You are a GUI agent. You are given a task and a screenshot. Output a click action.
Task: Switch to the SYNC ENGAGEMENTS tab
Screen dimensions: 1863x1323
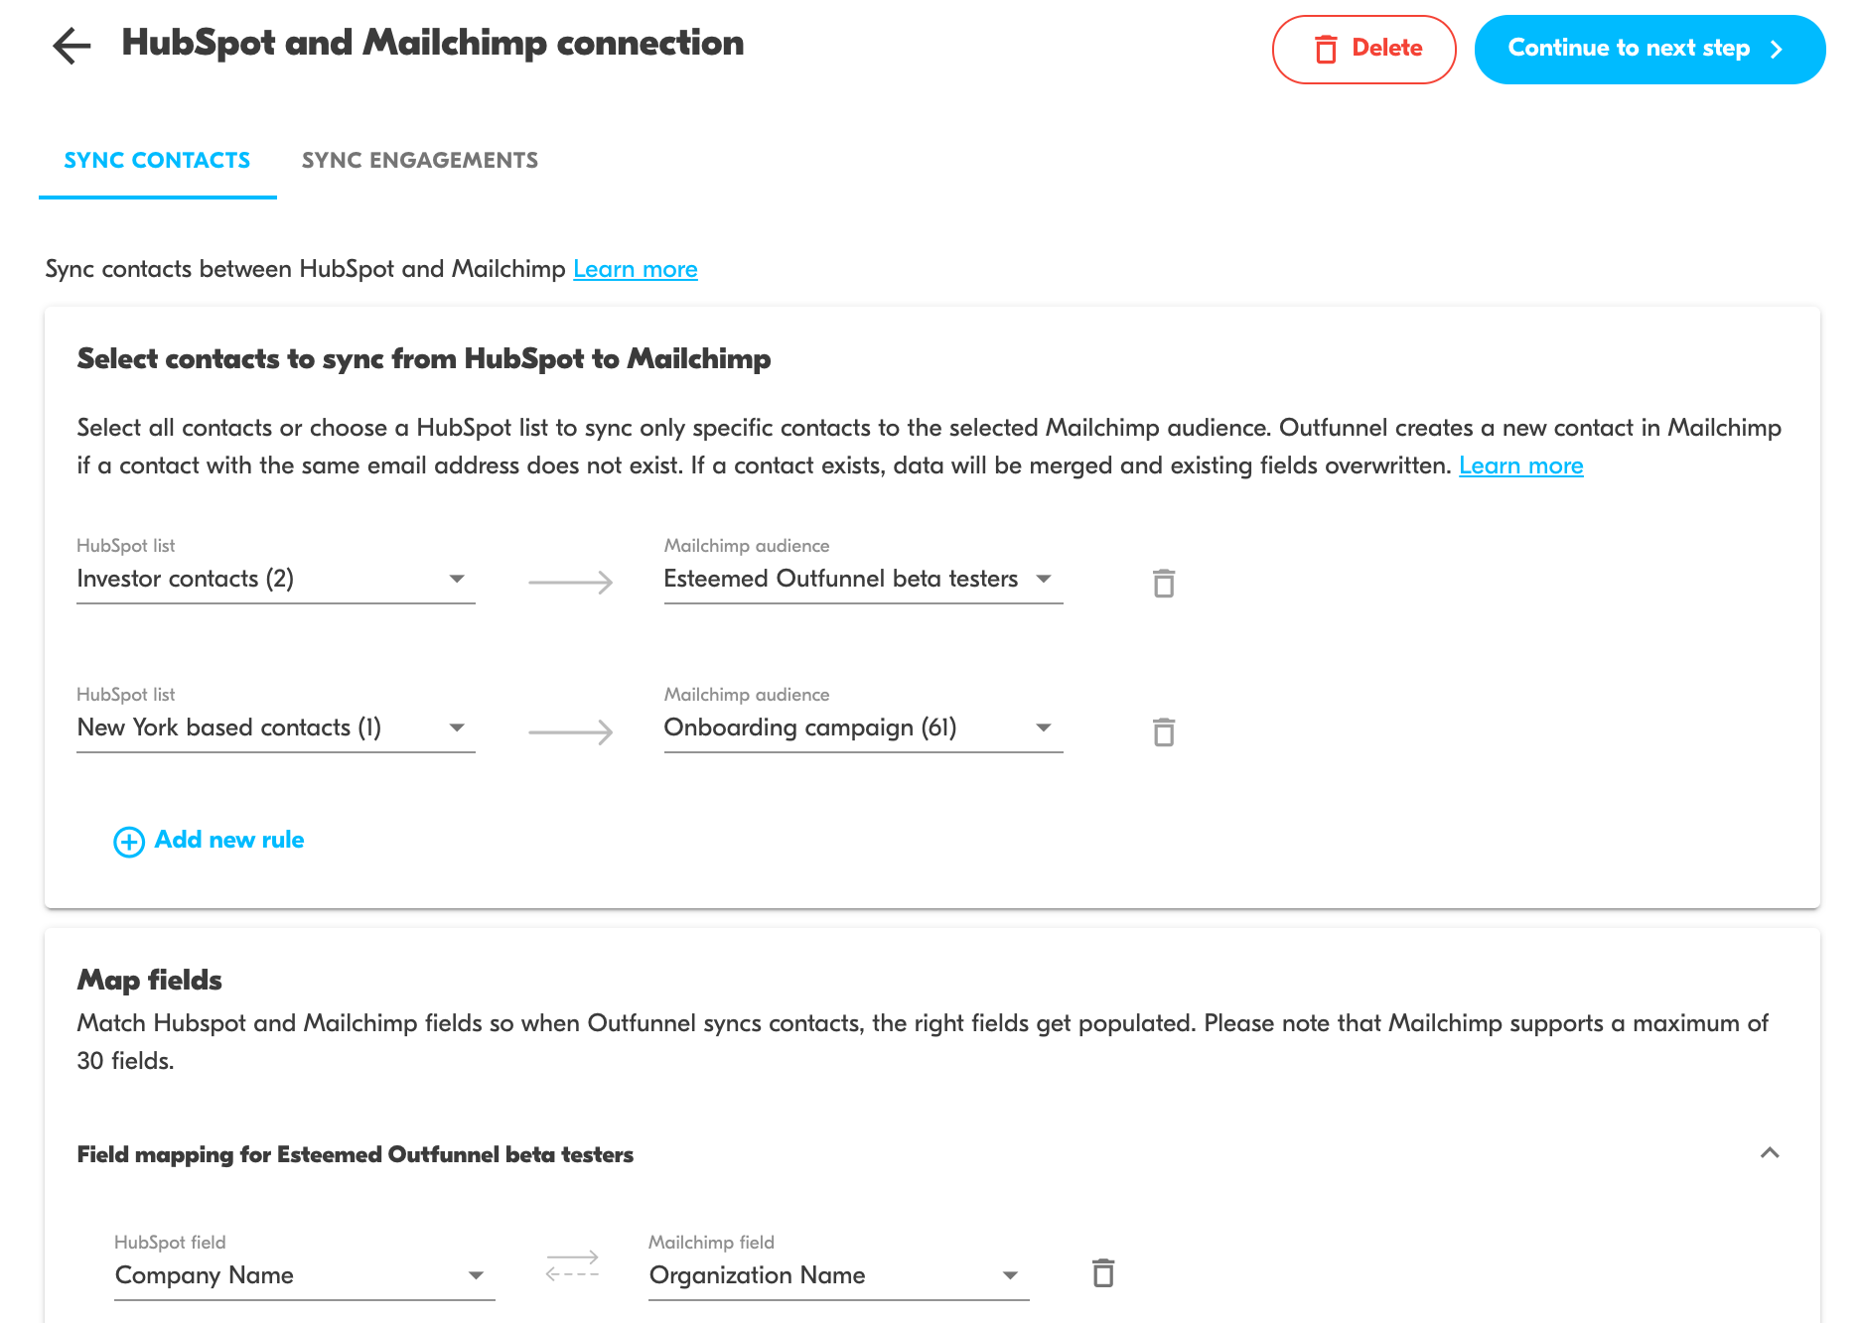pos(419,160)
